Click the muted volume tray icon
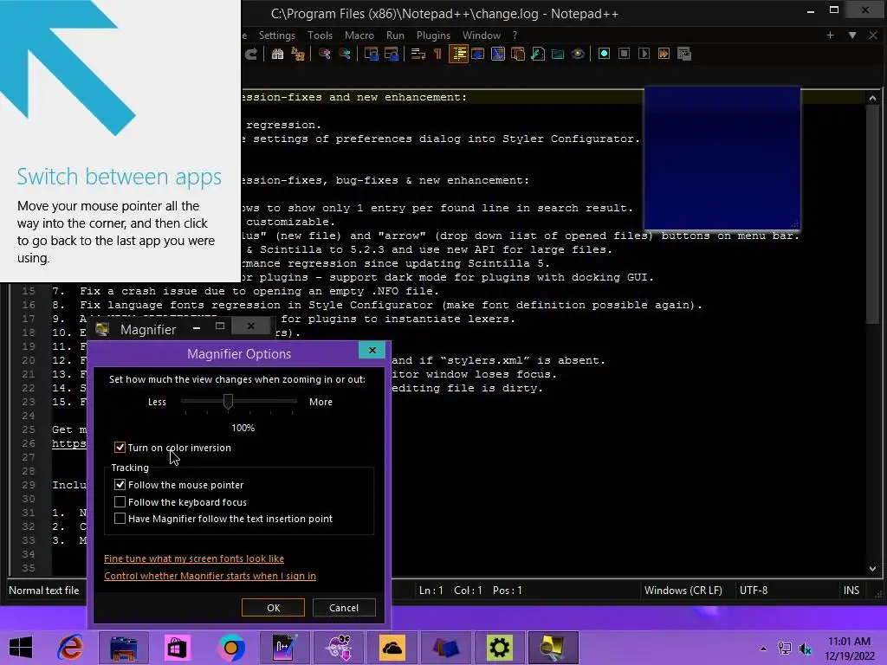 tap(805, 648)
